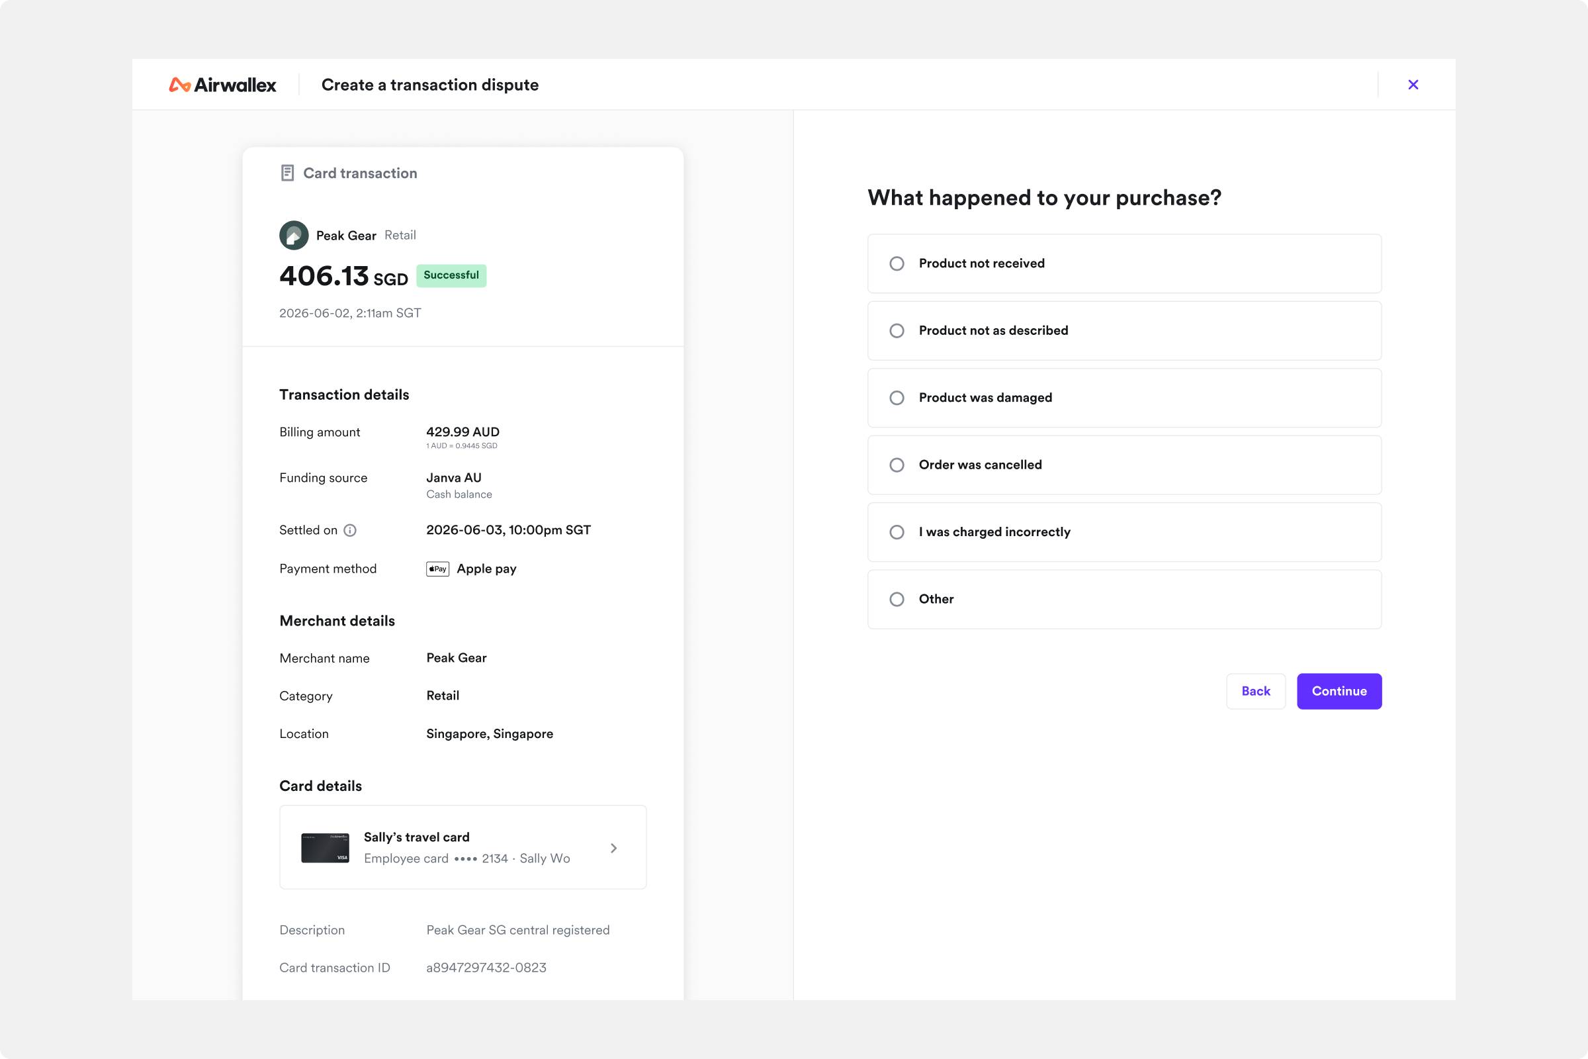Click the Apple Pay icon
Image resolution: width=1588 pixels, height=1059 pixels.
437,569
